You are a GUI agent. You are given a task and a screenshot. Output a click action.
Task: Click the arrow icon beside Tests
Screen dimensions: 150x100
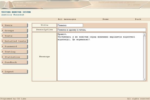(x=3, y=36)
